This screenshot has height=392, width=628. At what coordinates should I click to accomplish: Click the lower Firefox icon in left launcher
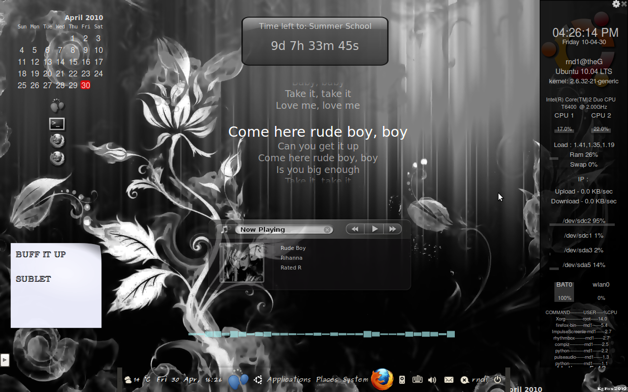point(57,158)
